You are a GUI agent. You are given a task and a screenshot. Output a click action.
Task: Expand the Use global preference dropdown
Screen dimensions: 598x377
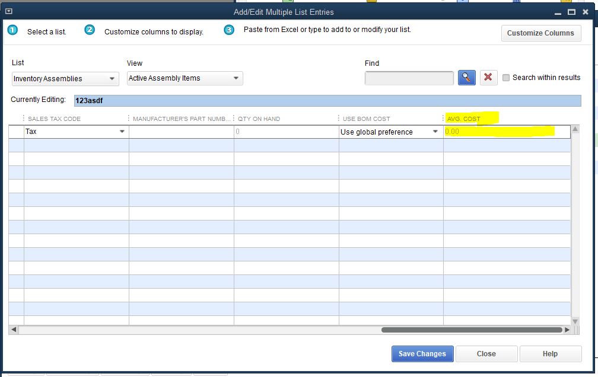point(435,132)
